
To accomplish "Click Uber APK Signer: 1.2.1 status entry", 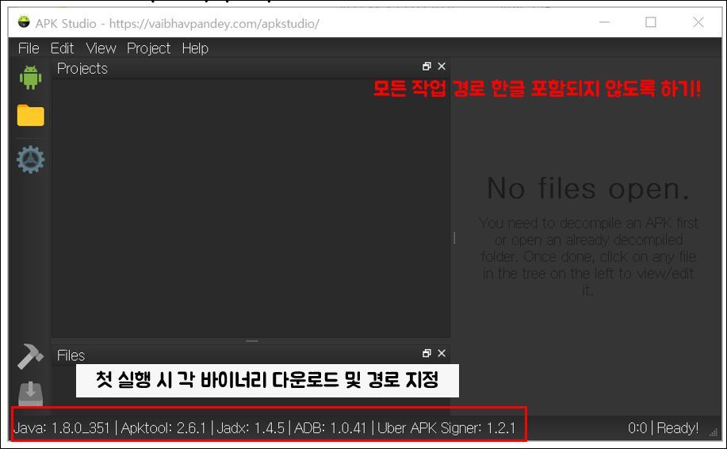I will [x=446, y=428].
